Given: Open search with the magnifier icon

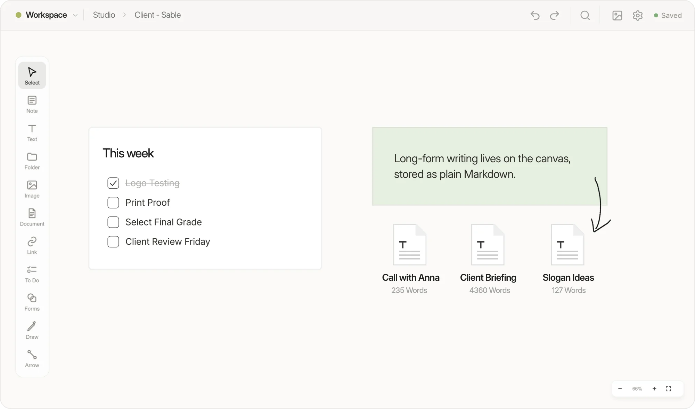Looking at the screenshot, I should click(585, 15).
